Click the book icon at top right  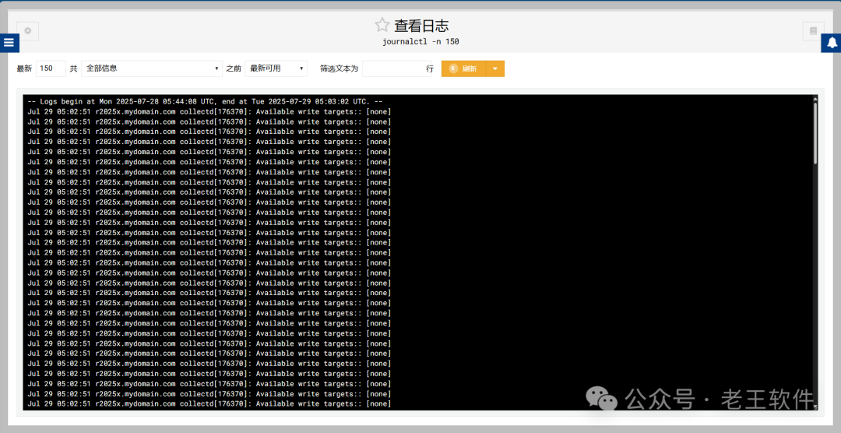pyautogui.click(x=813, y=31)
